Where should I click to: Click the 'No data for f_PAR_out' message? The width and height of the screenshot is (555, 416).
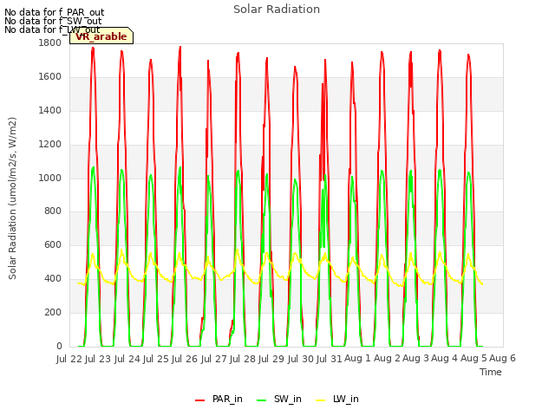pos(54,13)
